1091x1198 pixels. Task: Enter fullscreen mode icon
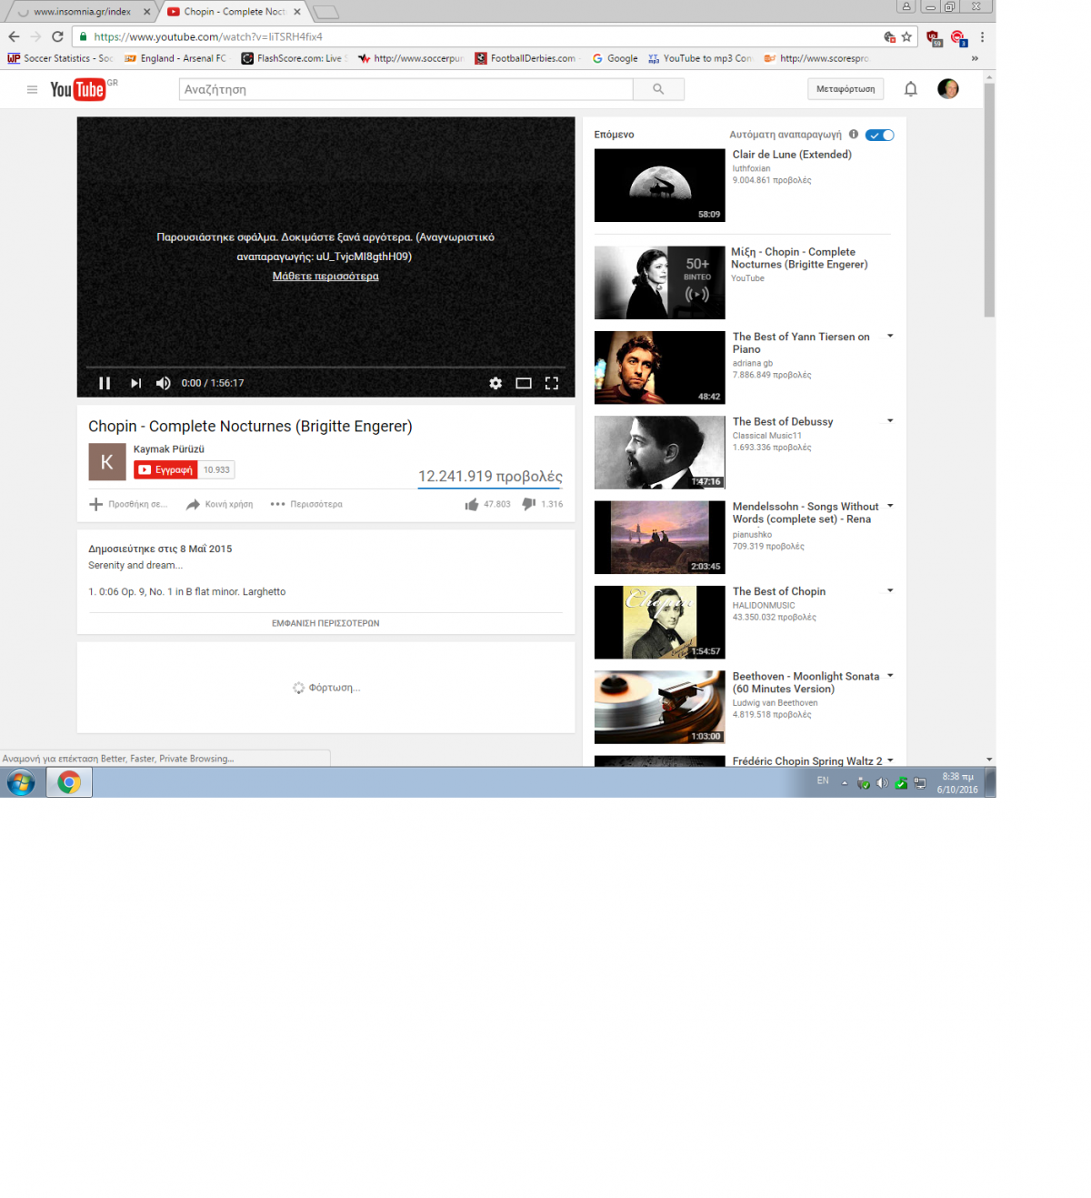click(552, 383)
